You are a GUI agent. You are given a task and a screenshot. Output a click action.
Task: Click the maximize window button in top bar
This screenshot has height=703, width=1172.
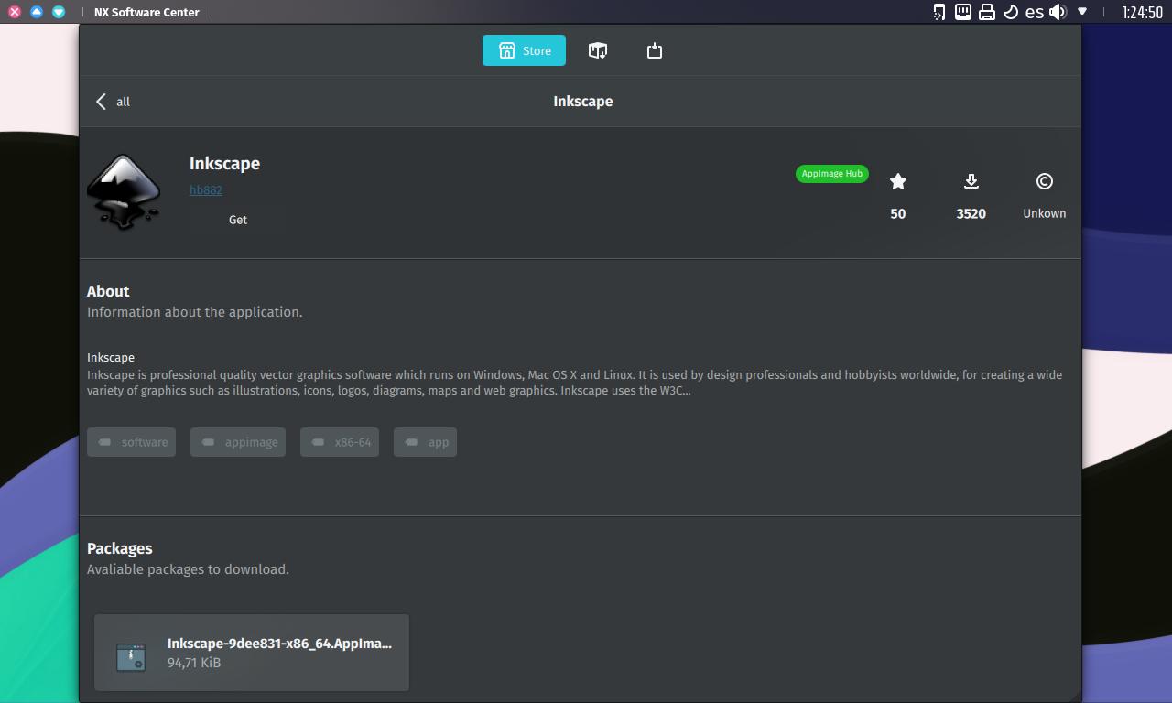click(x=37, y=12)
